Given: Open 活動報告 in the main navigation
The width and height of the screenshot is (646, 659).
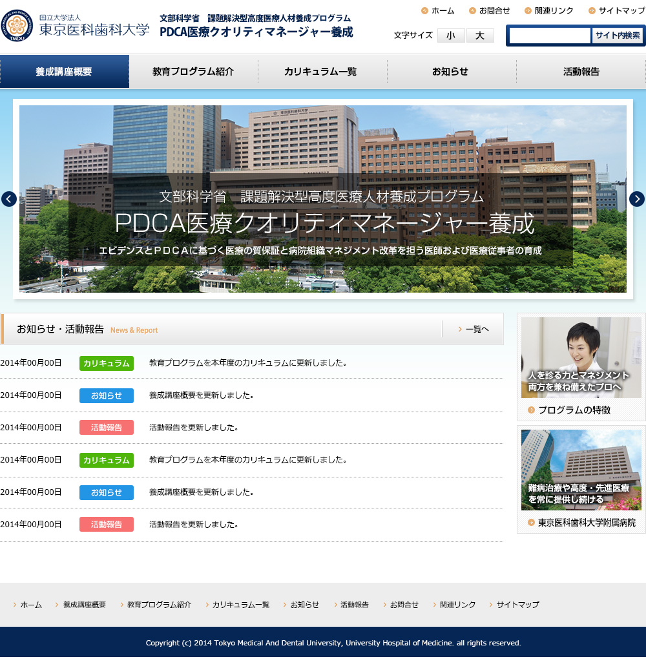Looking at the screenshot, I should pyautogui.click(x=581, y=72).
